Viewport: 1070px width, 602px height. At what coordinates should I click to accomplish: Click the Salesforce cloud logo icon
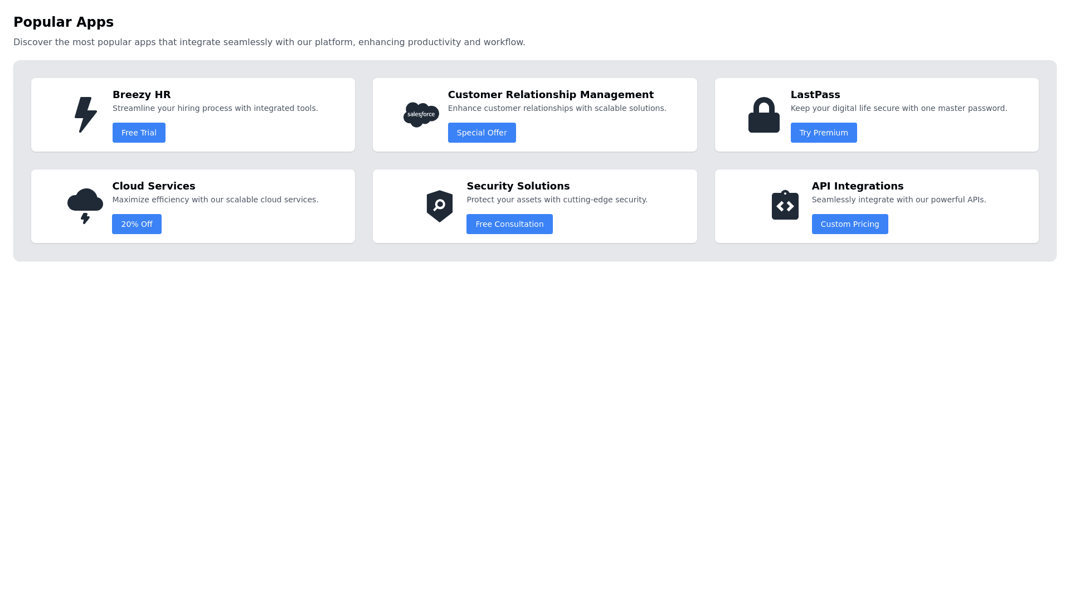(x=421, y=115)
